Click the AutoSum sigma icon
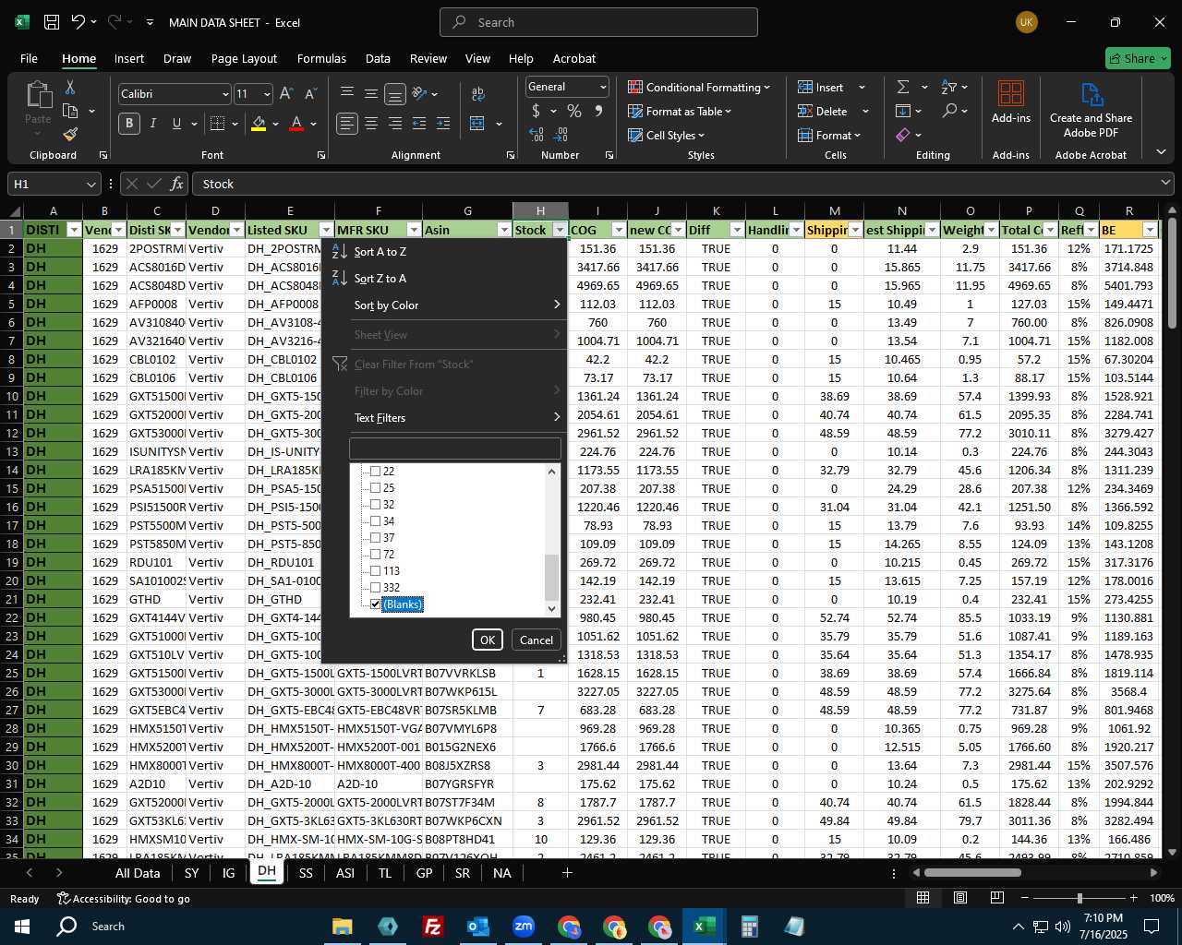Viewport: 1182px width, 945px height. [x=903, y=87]
